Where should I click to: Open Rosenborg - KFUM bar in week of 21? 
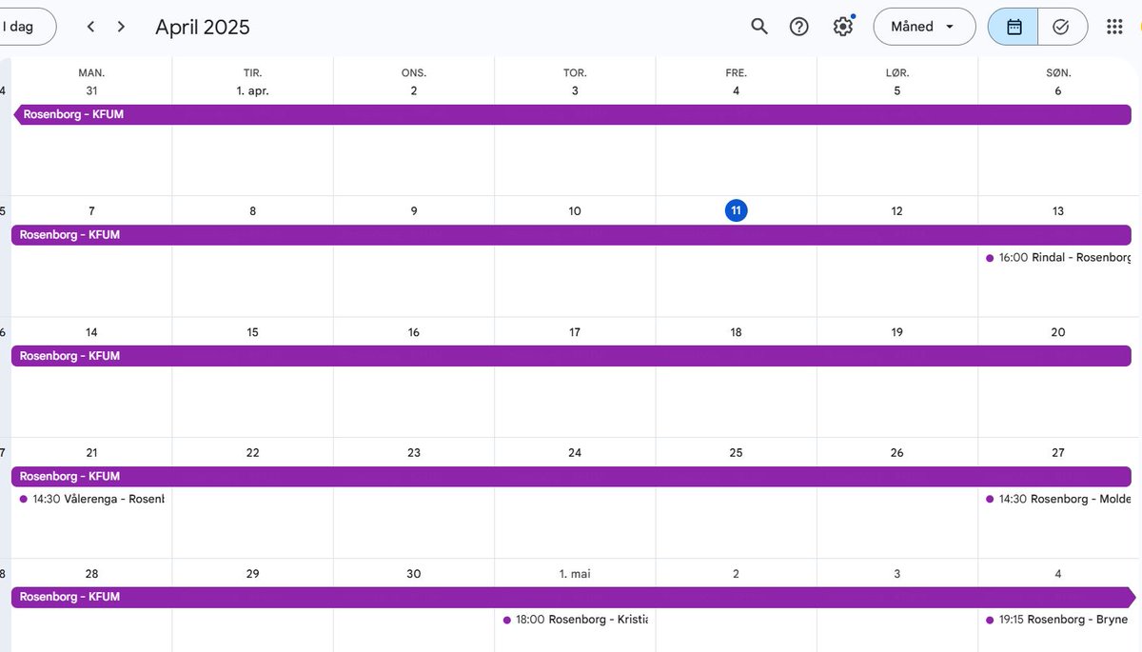coord(572,476)
